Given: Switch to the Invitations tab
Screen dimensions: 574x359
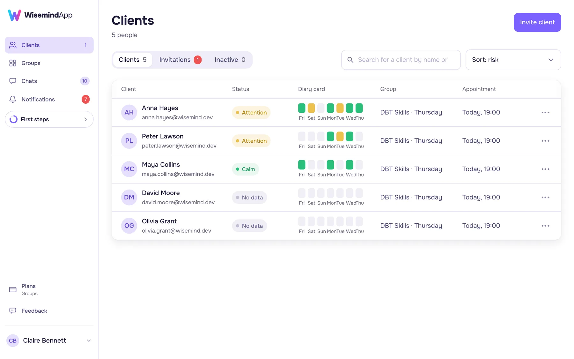Looking at the screenshot, I should coord(180,60).
